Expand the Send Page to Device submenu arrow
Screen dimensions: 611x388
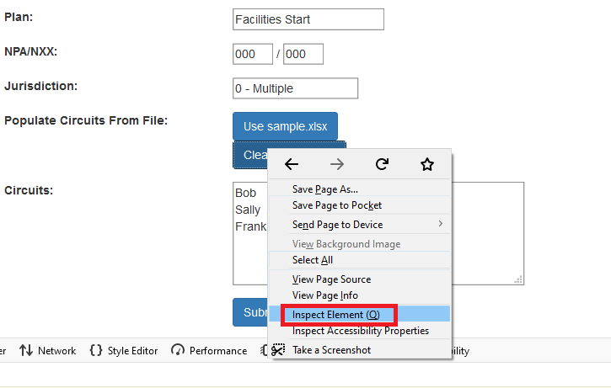pos(440,224)
